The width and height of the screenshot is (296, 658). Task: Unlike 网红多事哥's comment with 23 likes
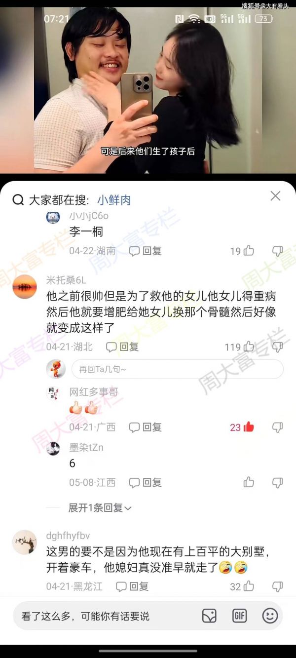pos(249,427)
